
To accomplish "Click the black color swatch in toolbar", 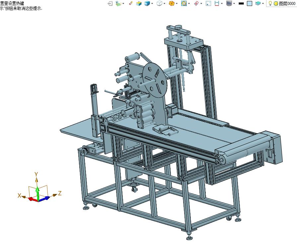I will (x=241, y=3).
